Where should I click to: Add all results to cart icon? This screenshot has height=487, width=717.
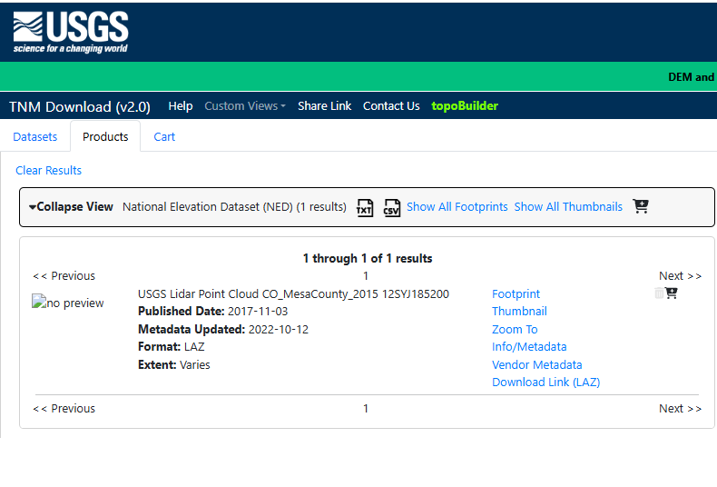pos(641,206)
